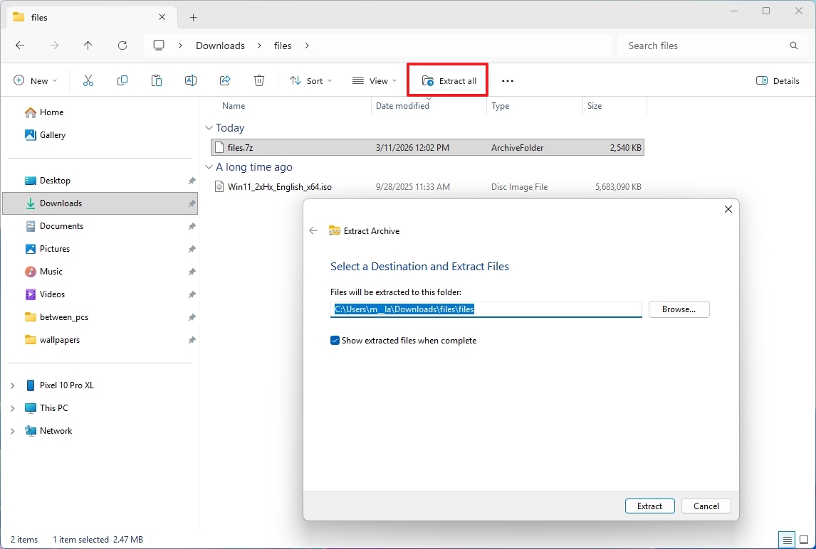
Task: Expand This PC in the sidebar
Action: 11,407
